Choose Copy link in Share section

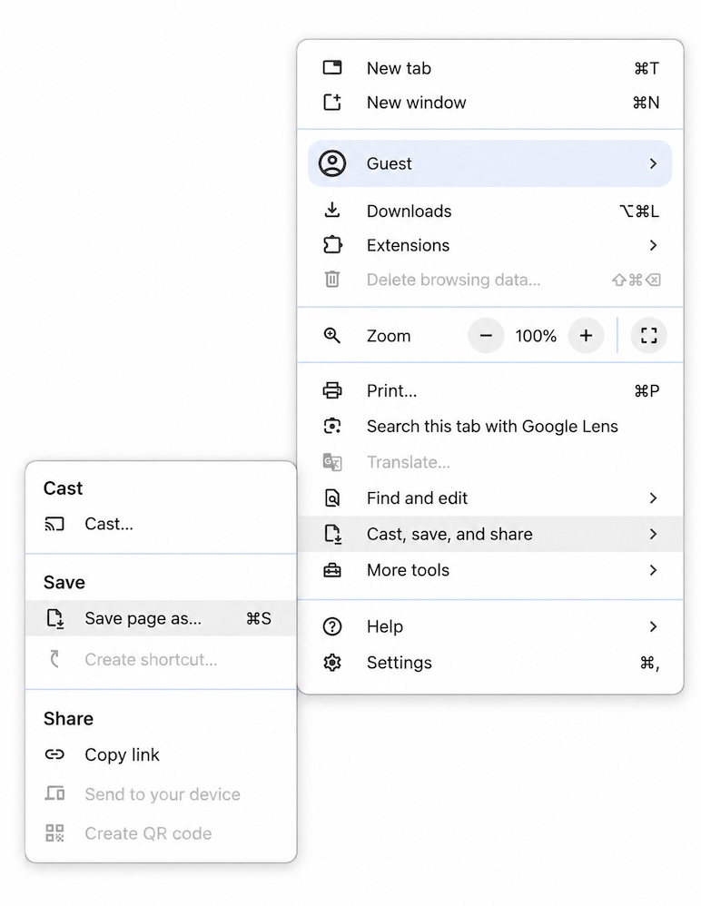161,754
